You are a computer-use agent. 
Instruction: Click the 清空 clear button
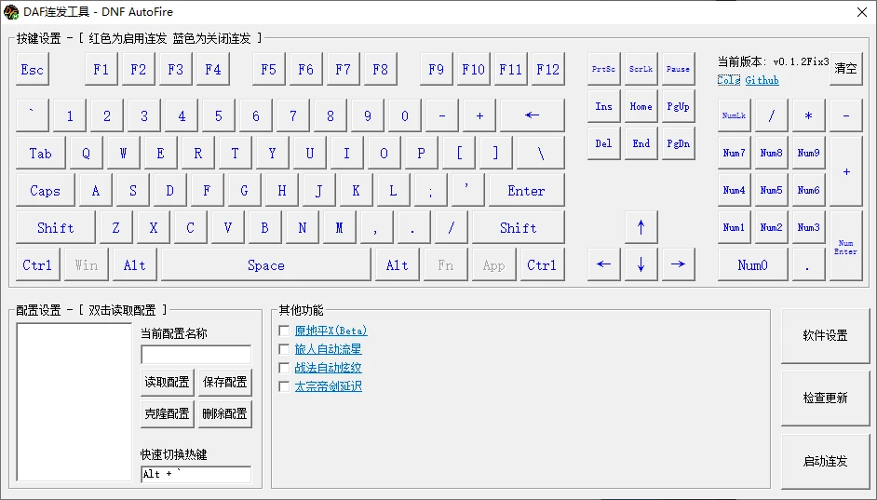pos(845,69)
